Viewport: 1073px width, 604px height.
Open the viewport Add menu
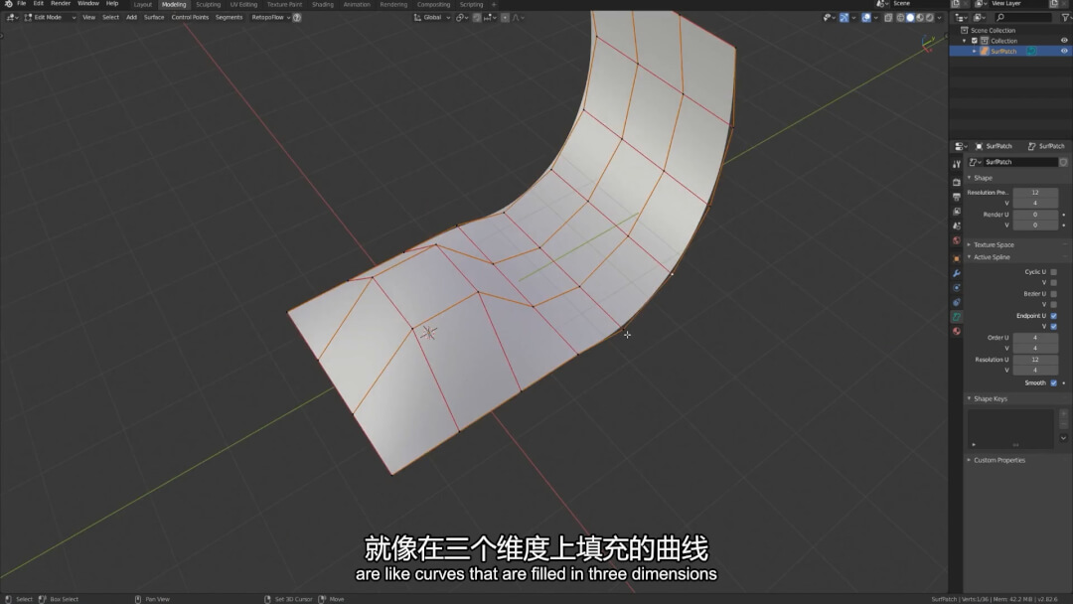point(131,18)
